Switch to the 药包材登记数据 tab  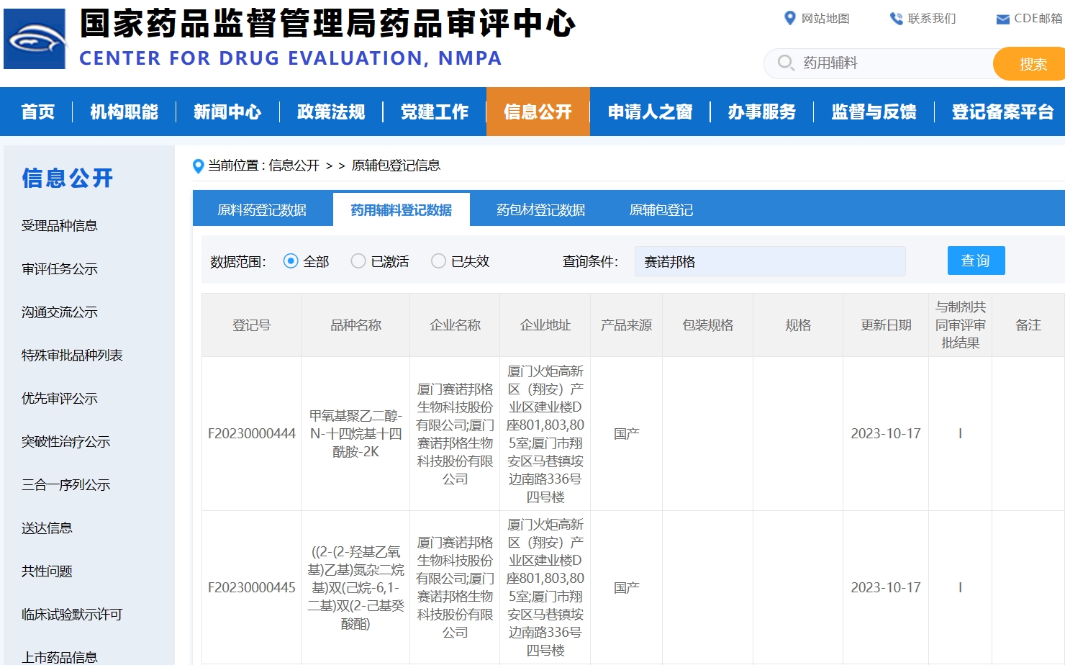pyautogui.click(x=540, y=209)
